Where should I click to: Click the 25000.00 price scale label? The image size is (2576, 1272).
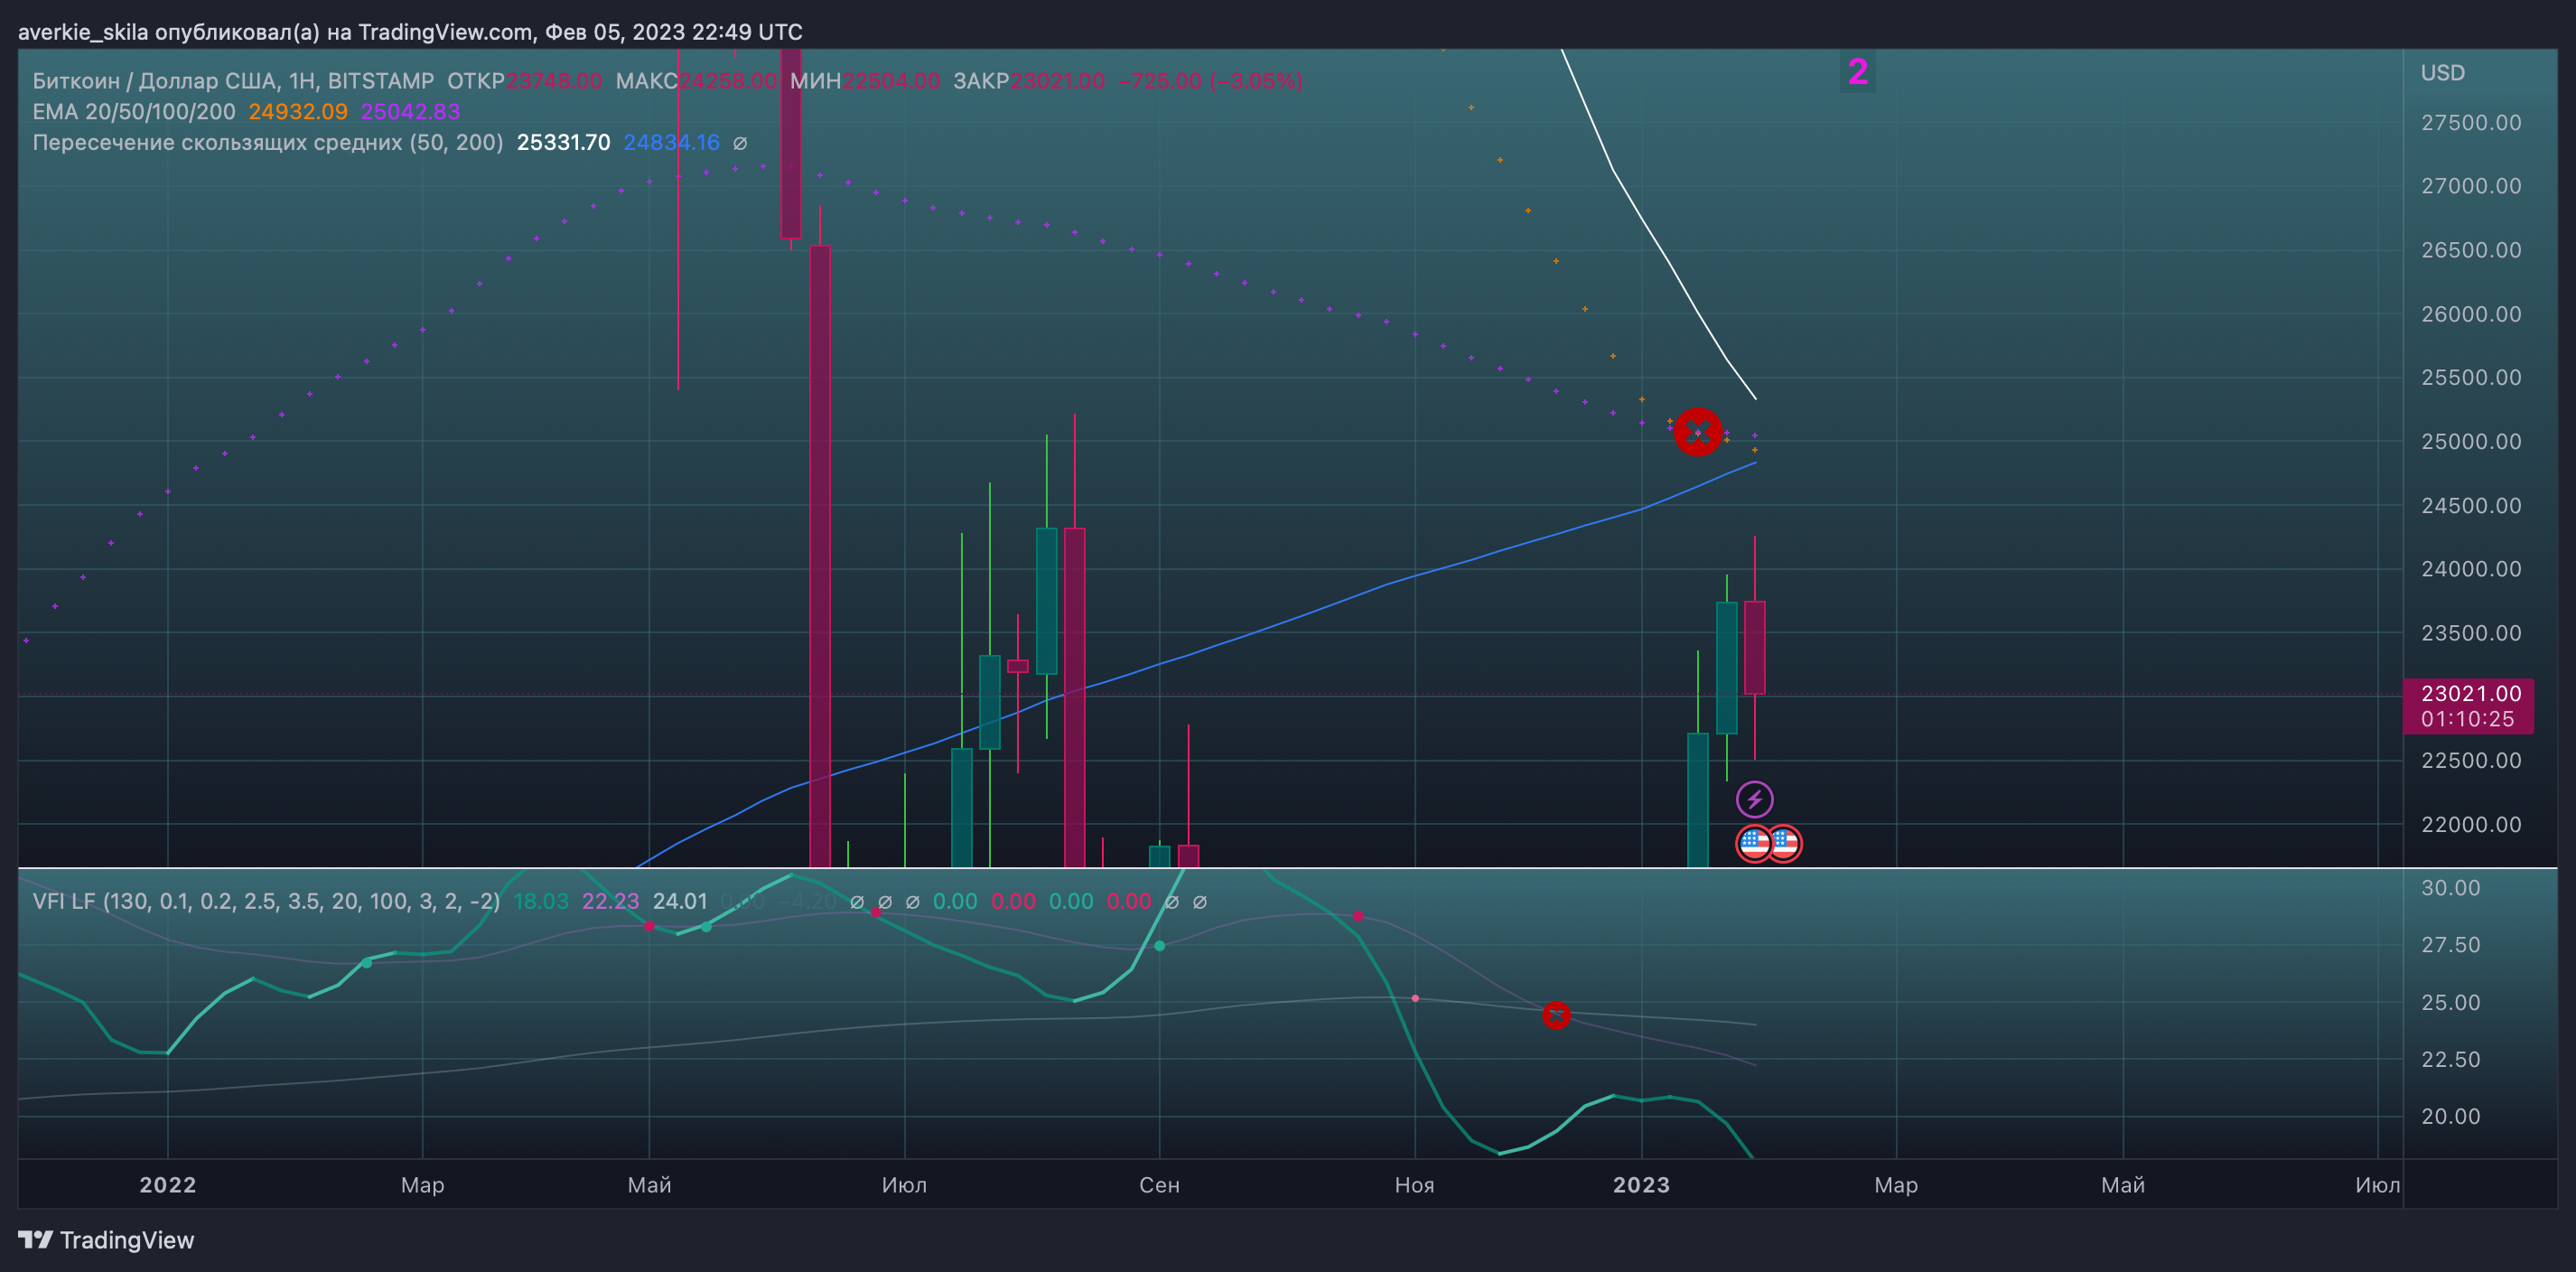(2471, 441)
